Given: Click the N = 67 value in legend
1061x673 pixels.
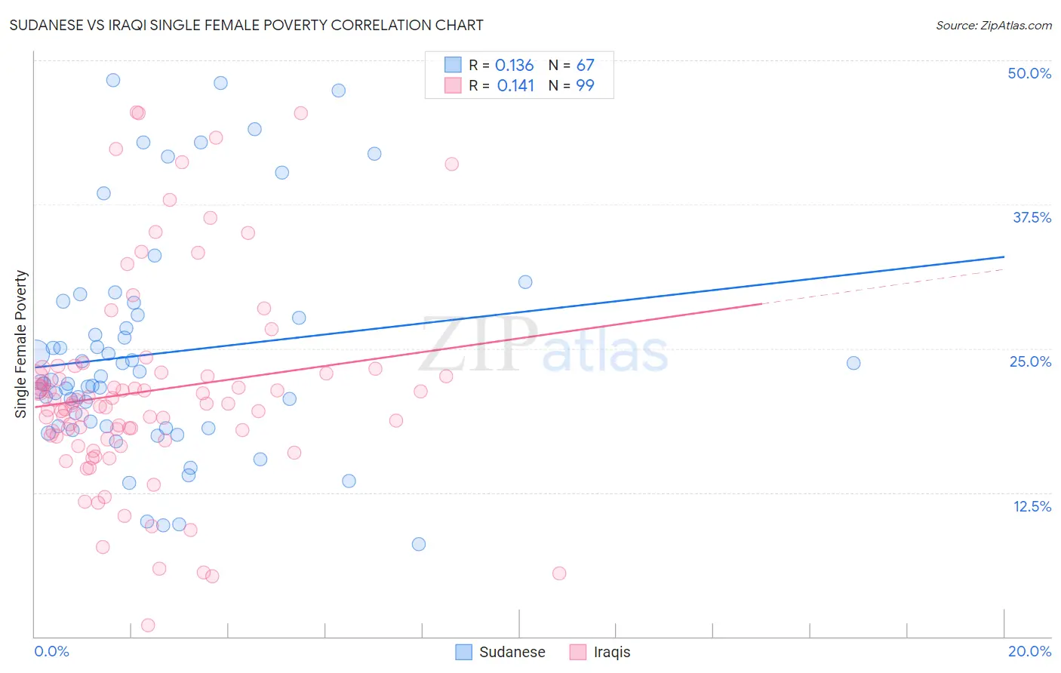Looking at the screenshot, I should point(571,65).
